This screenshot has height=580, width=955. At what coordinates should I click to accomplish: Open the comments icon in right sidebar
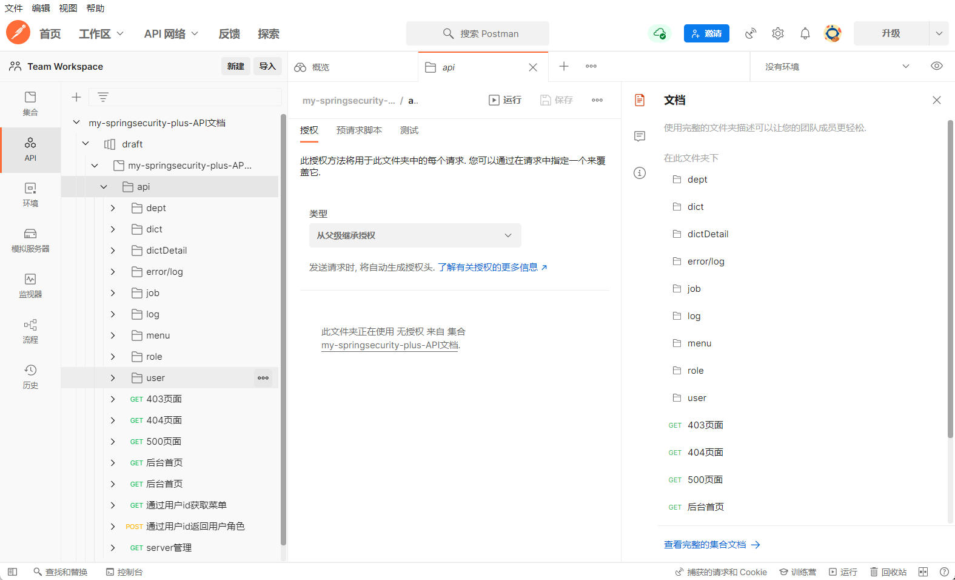pyautogui.click(x=640, y=137)
